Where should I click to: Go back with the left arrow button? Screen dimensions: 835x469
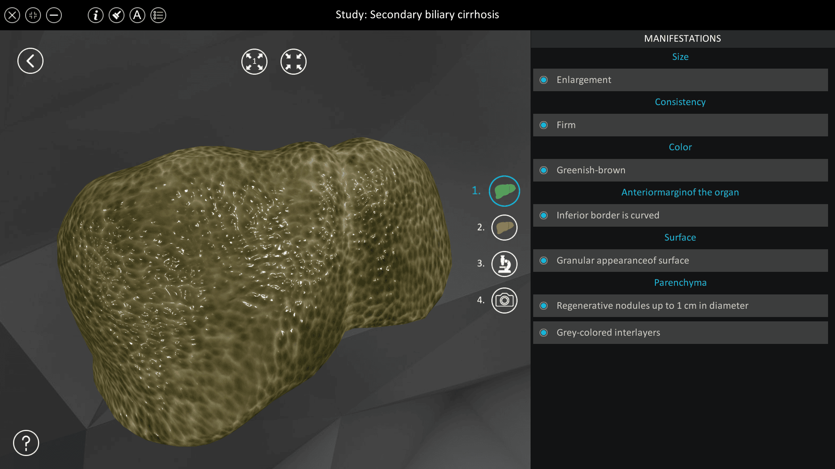click(x=30, y=61)
